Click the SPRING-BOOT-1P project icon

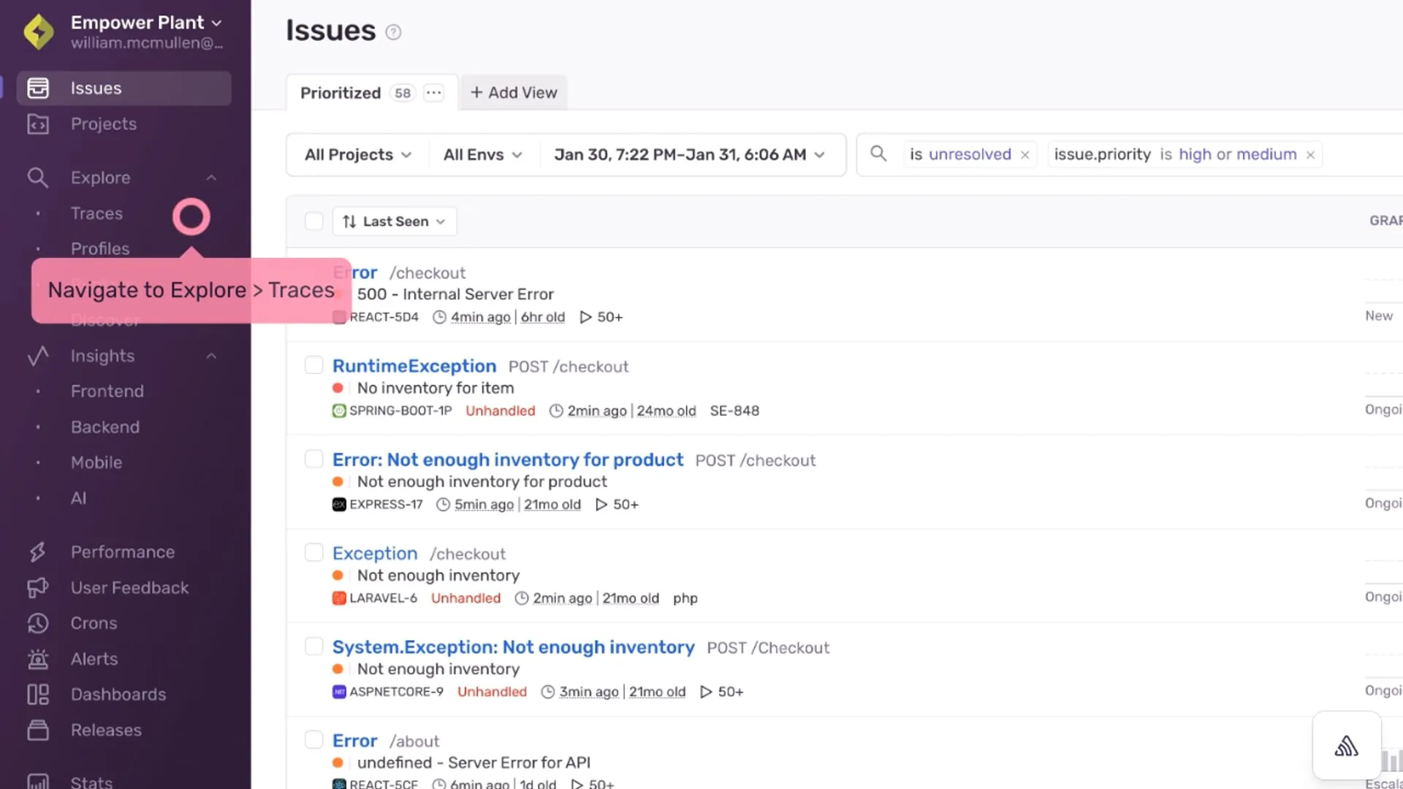click(x=339, y=411)
